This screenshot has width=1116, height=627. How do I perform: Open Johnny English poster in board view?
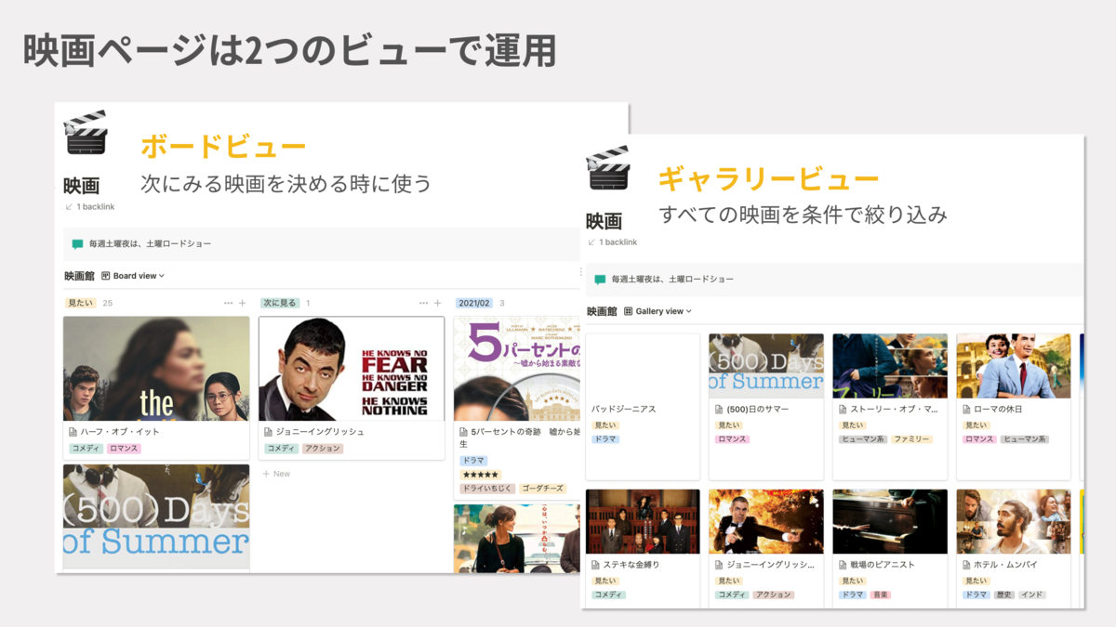352,369
